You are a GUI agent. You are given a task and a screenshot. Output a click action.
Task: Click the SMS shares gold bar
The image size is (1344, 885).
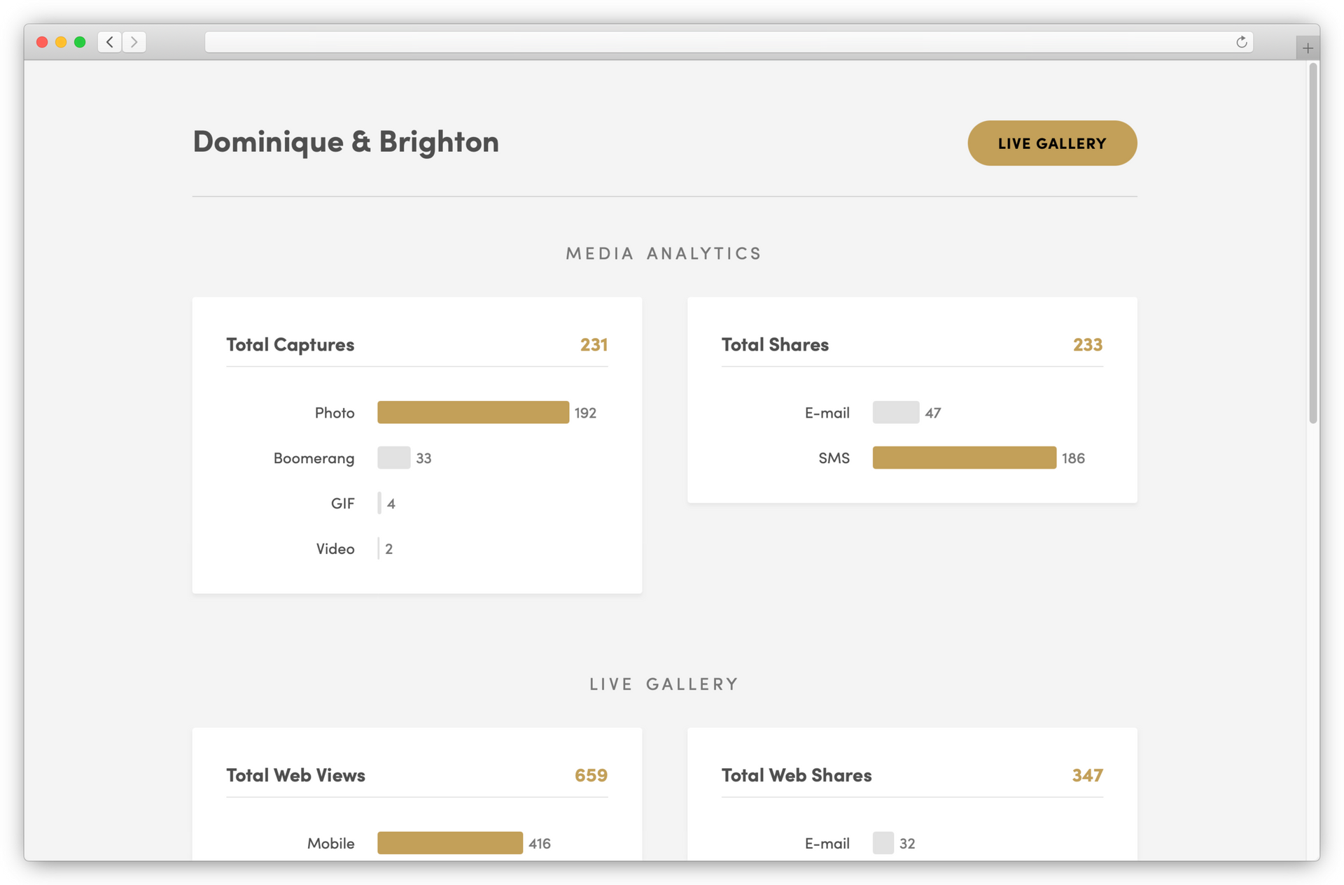964,458
